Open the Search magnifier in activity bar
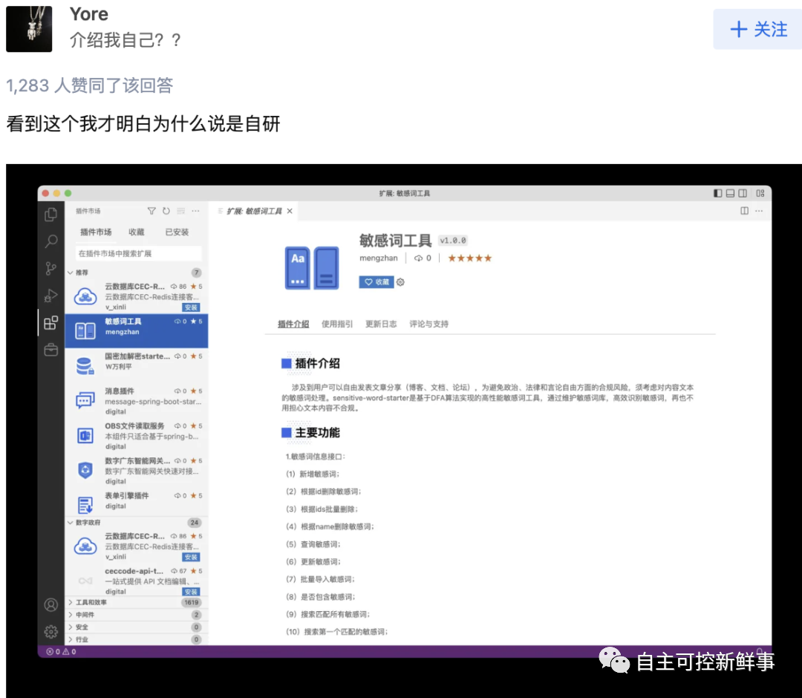The width and height of the screenshot is (802, 698). 51,241
